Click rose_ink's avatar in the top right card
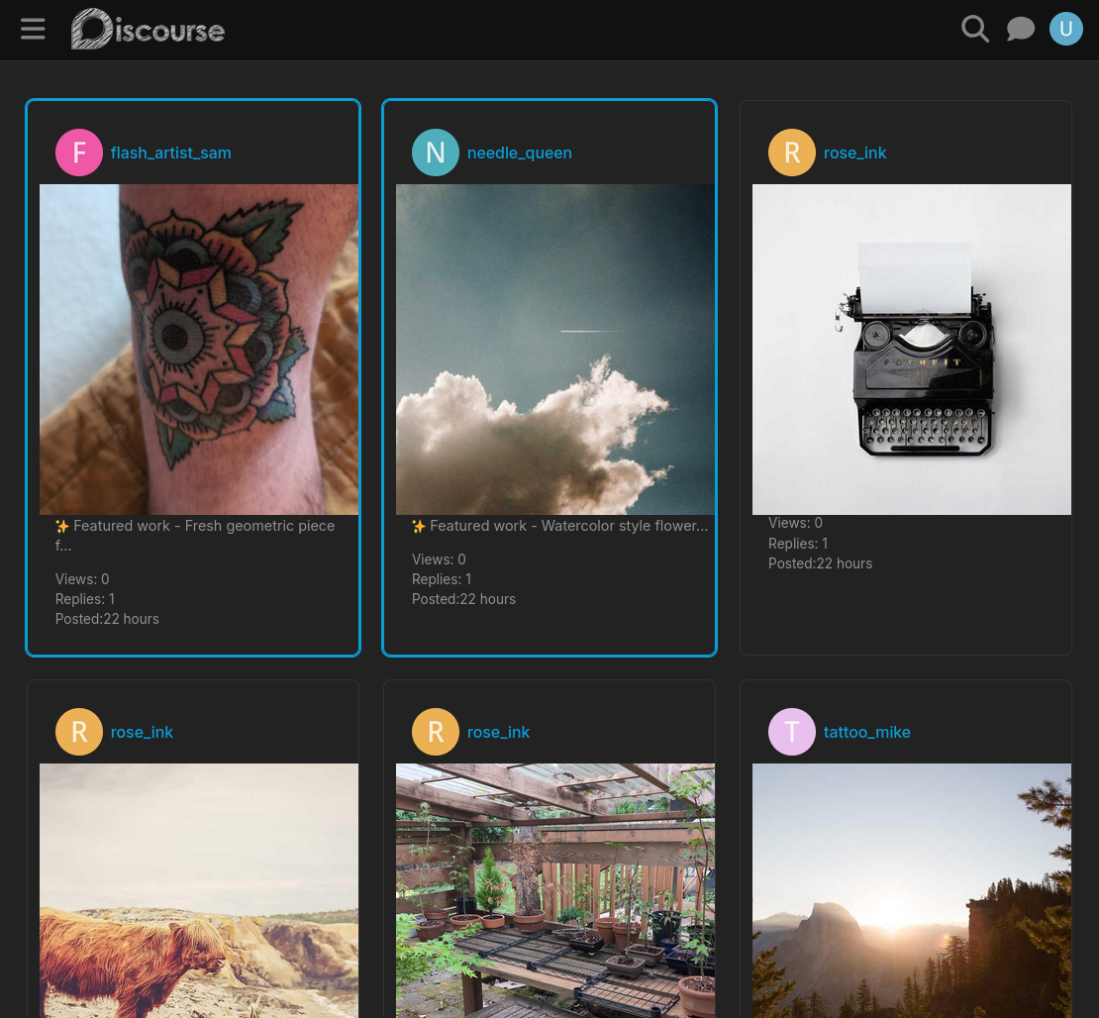The image size is (1099, 1018). click(x=792, y=153)
